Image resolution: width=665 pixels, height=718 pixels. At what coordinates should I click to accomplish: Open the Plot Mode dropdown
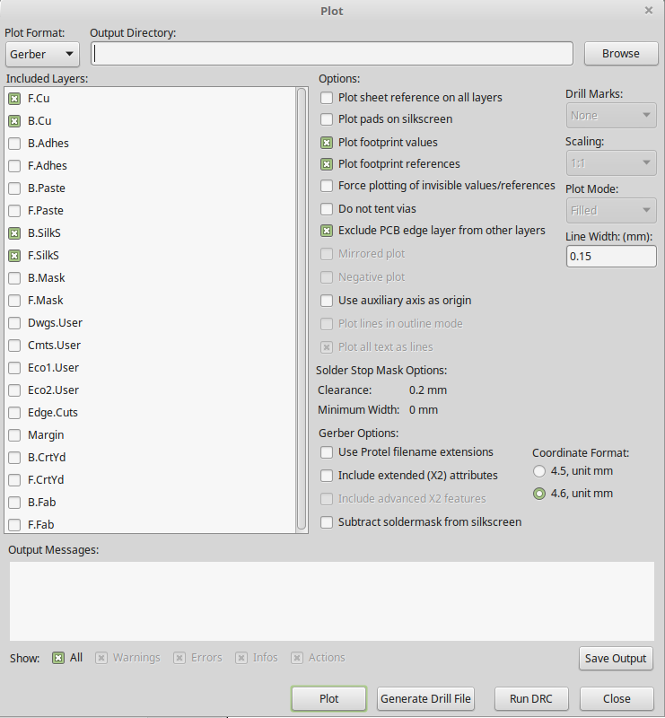click(611, 210)
